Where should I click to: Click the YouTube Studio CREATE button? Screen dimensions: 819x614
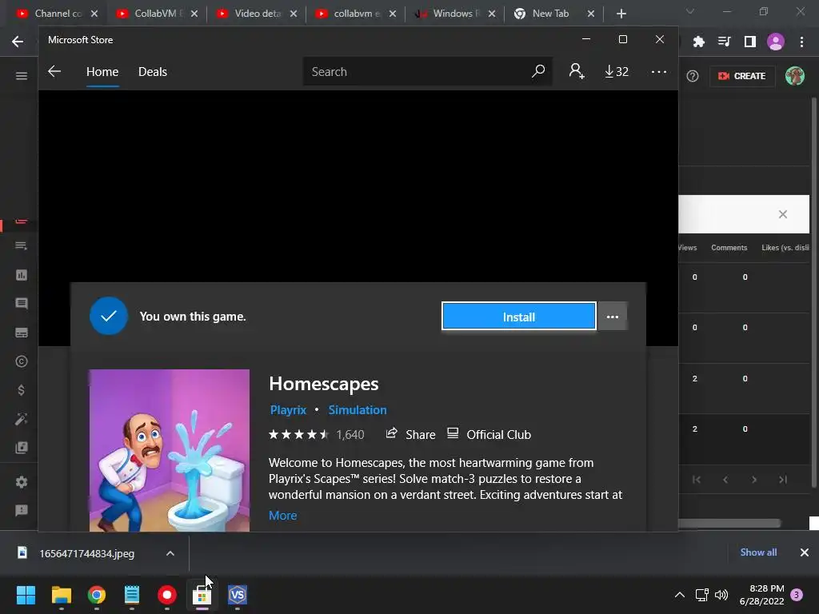point(742,76)
